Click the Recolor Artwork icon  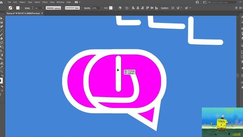(120, 8)
